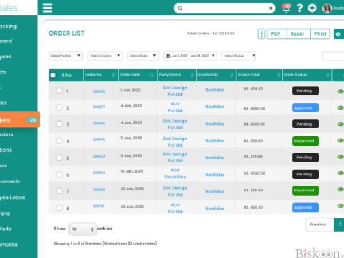344x258 pixels.
Task: Select the Orders item in sidebar
Action: tap(19, 120)
